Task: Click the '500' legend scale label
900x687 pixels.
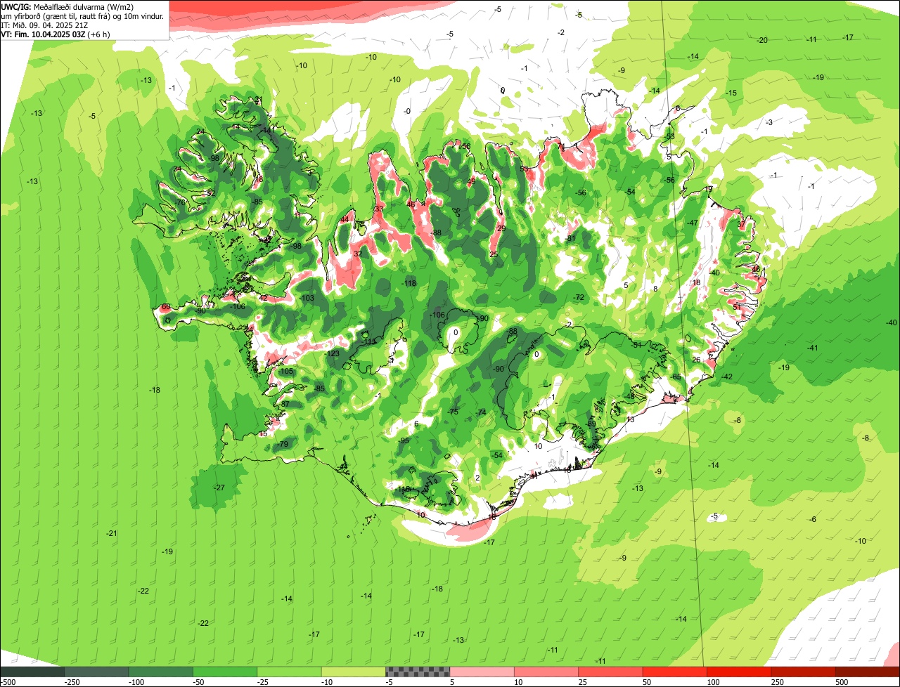Action: click(842, 682)
